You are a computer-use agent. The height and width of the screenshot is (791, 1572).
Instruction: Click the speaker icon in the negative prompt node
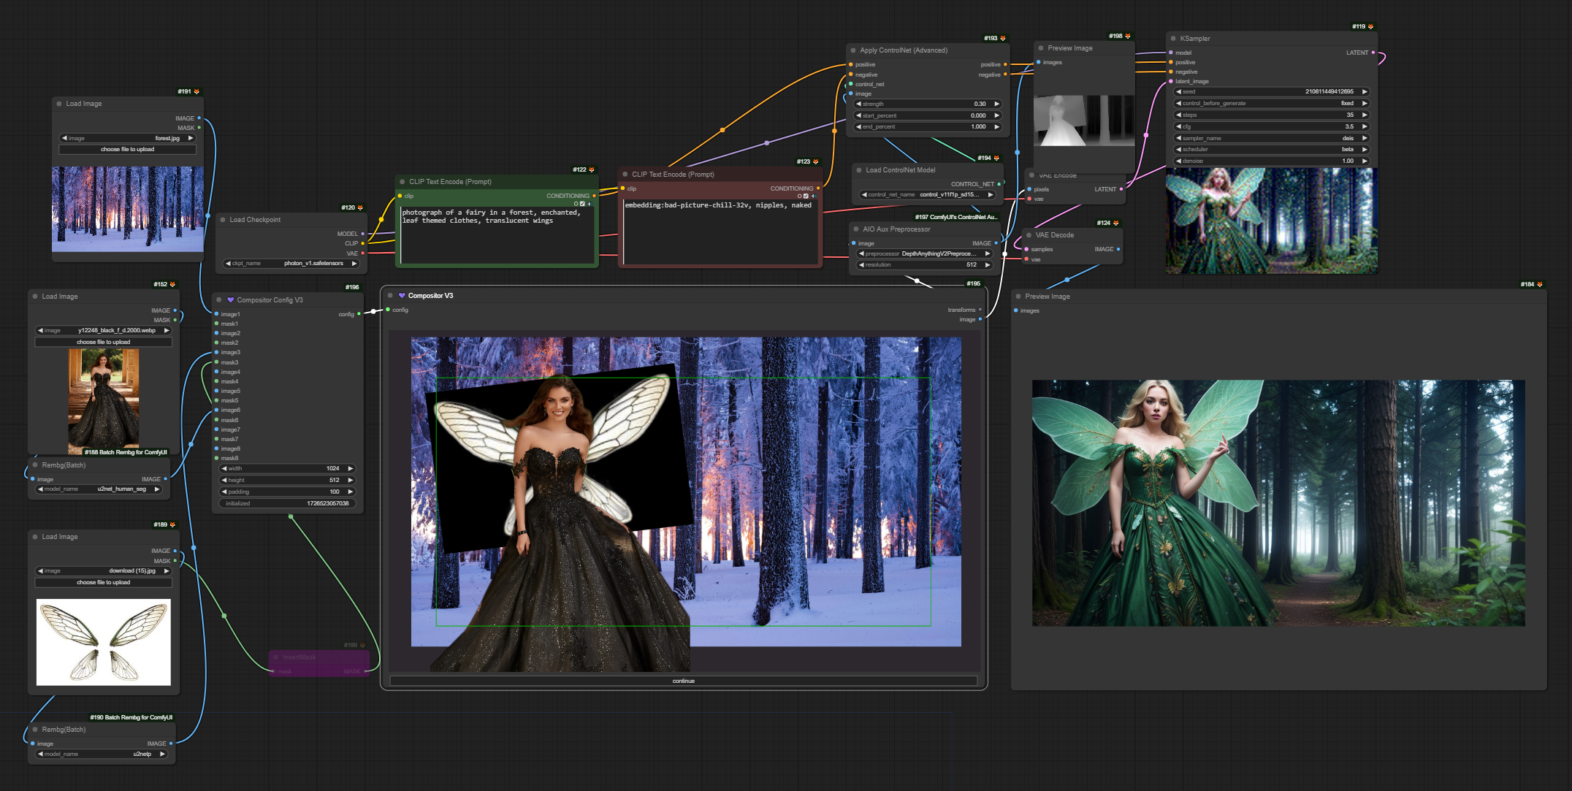pos(814,196)
